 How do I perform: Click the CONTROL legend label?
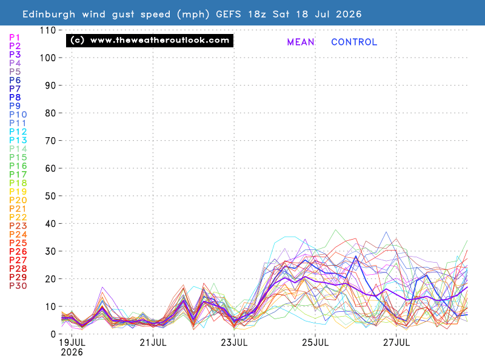click(x=354, y=42)
